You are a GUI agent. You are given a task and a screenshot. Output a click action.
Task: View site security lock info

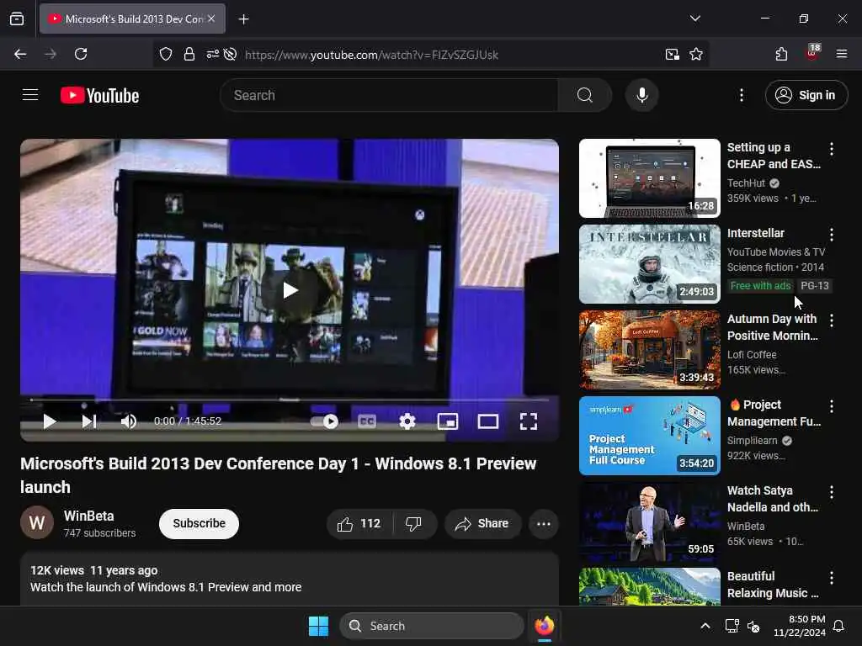189,54
